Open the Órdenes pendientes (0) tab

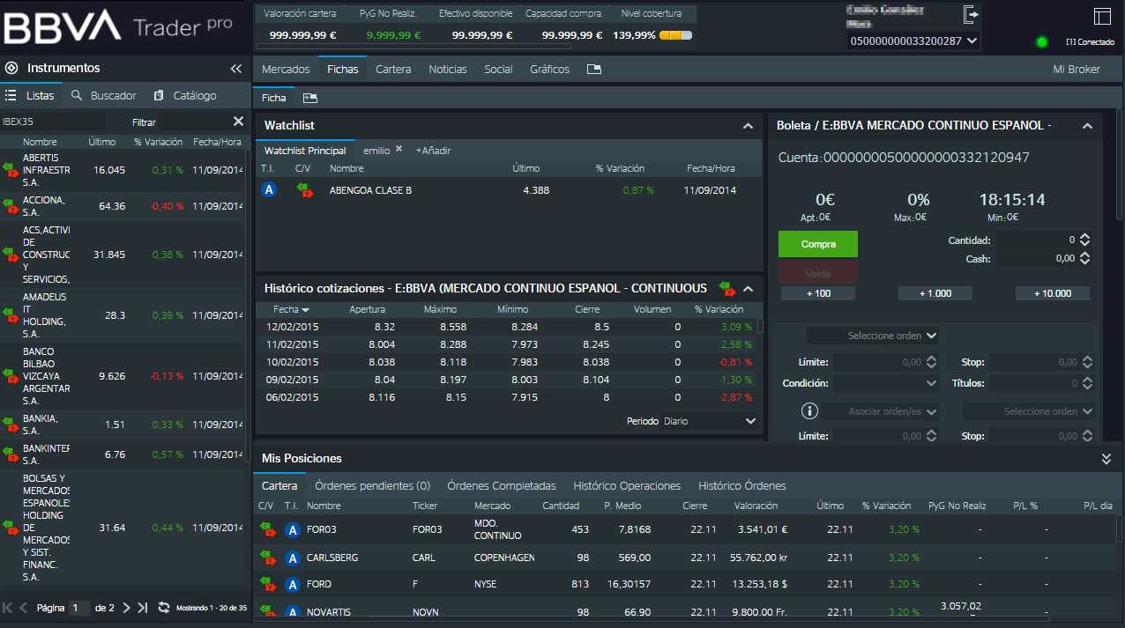372,485
